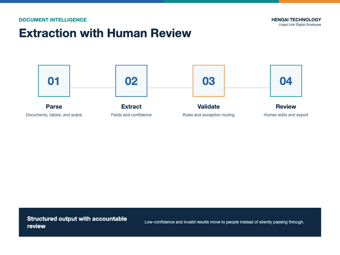The image size is (340, 255).
Task: Click 'Human edits and export' text
Action: (286, 115)
